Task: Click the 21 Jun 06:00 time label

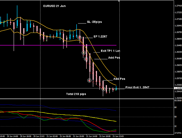Action: (65, 136)
